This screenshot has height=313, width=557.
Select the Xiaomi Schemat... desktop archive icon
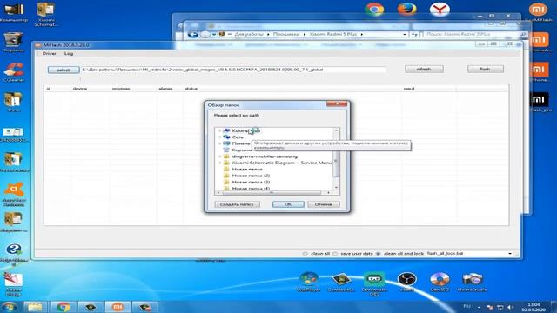[x=46, y=15]
